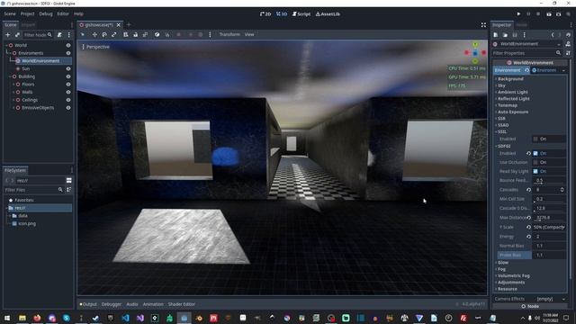576x324 pixels.
Task: Select the viewport Select Mode arrow tool
Action: [83, 34]
